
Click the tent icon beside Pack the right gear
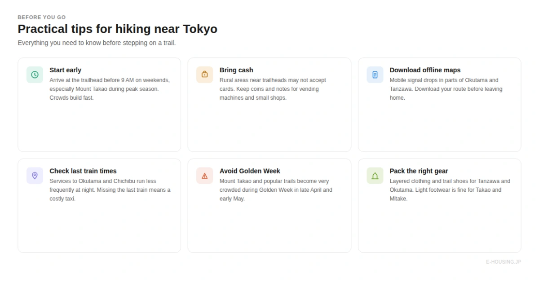click(x=375, y=175)
